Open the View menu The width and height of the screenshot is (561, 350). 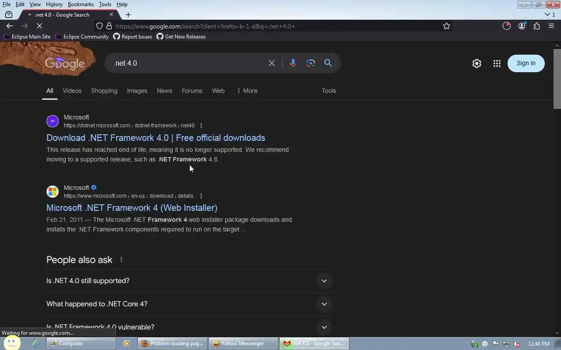click(35, 4)
